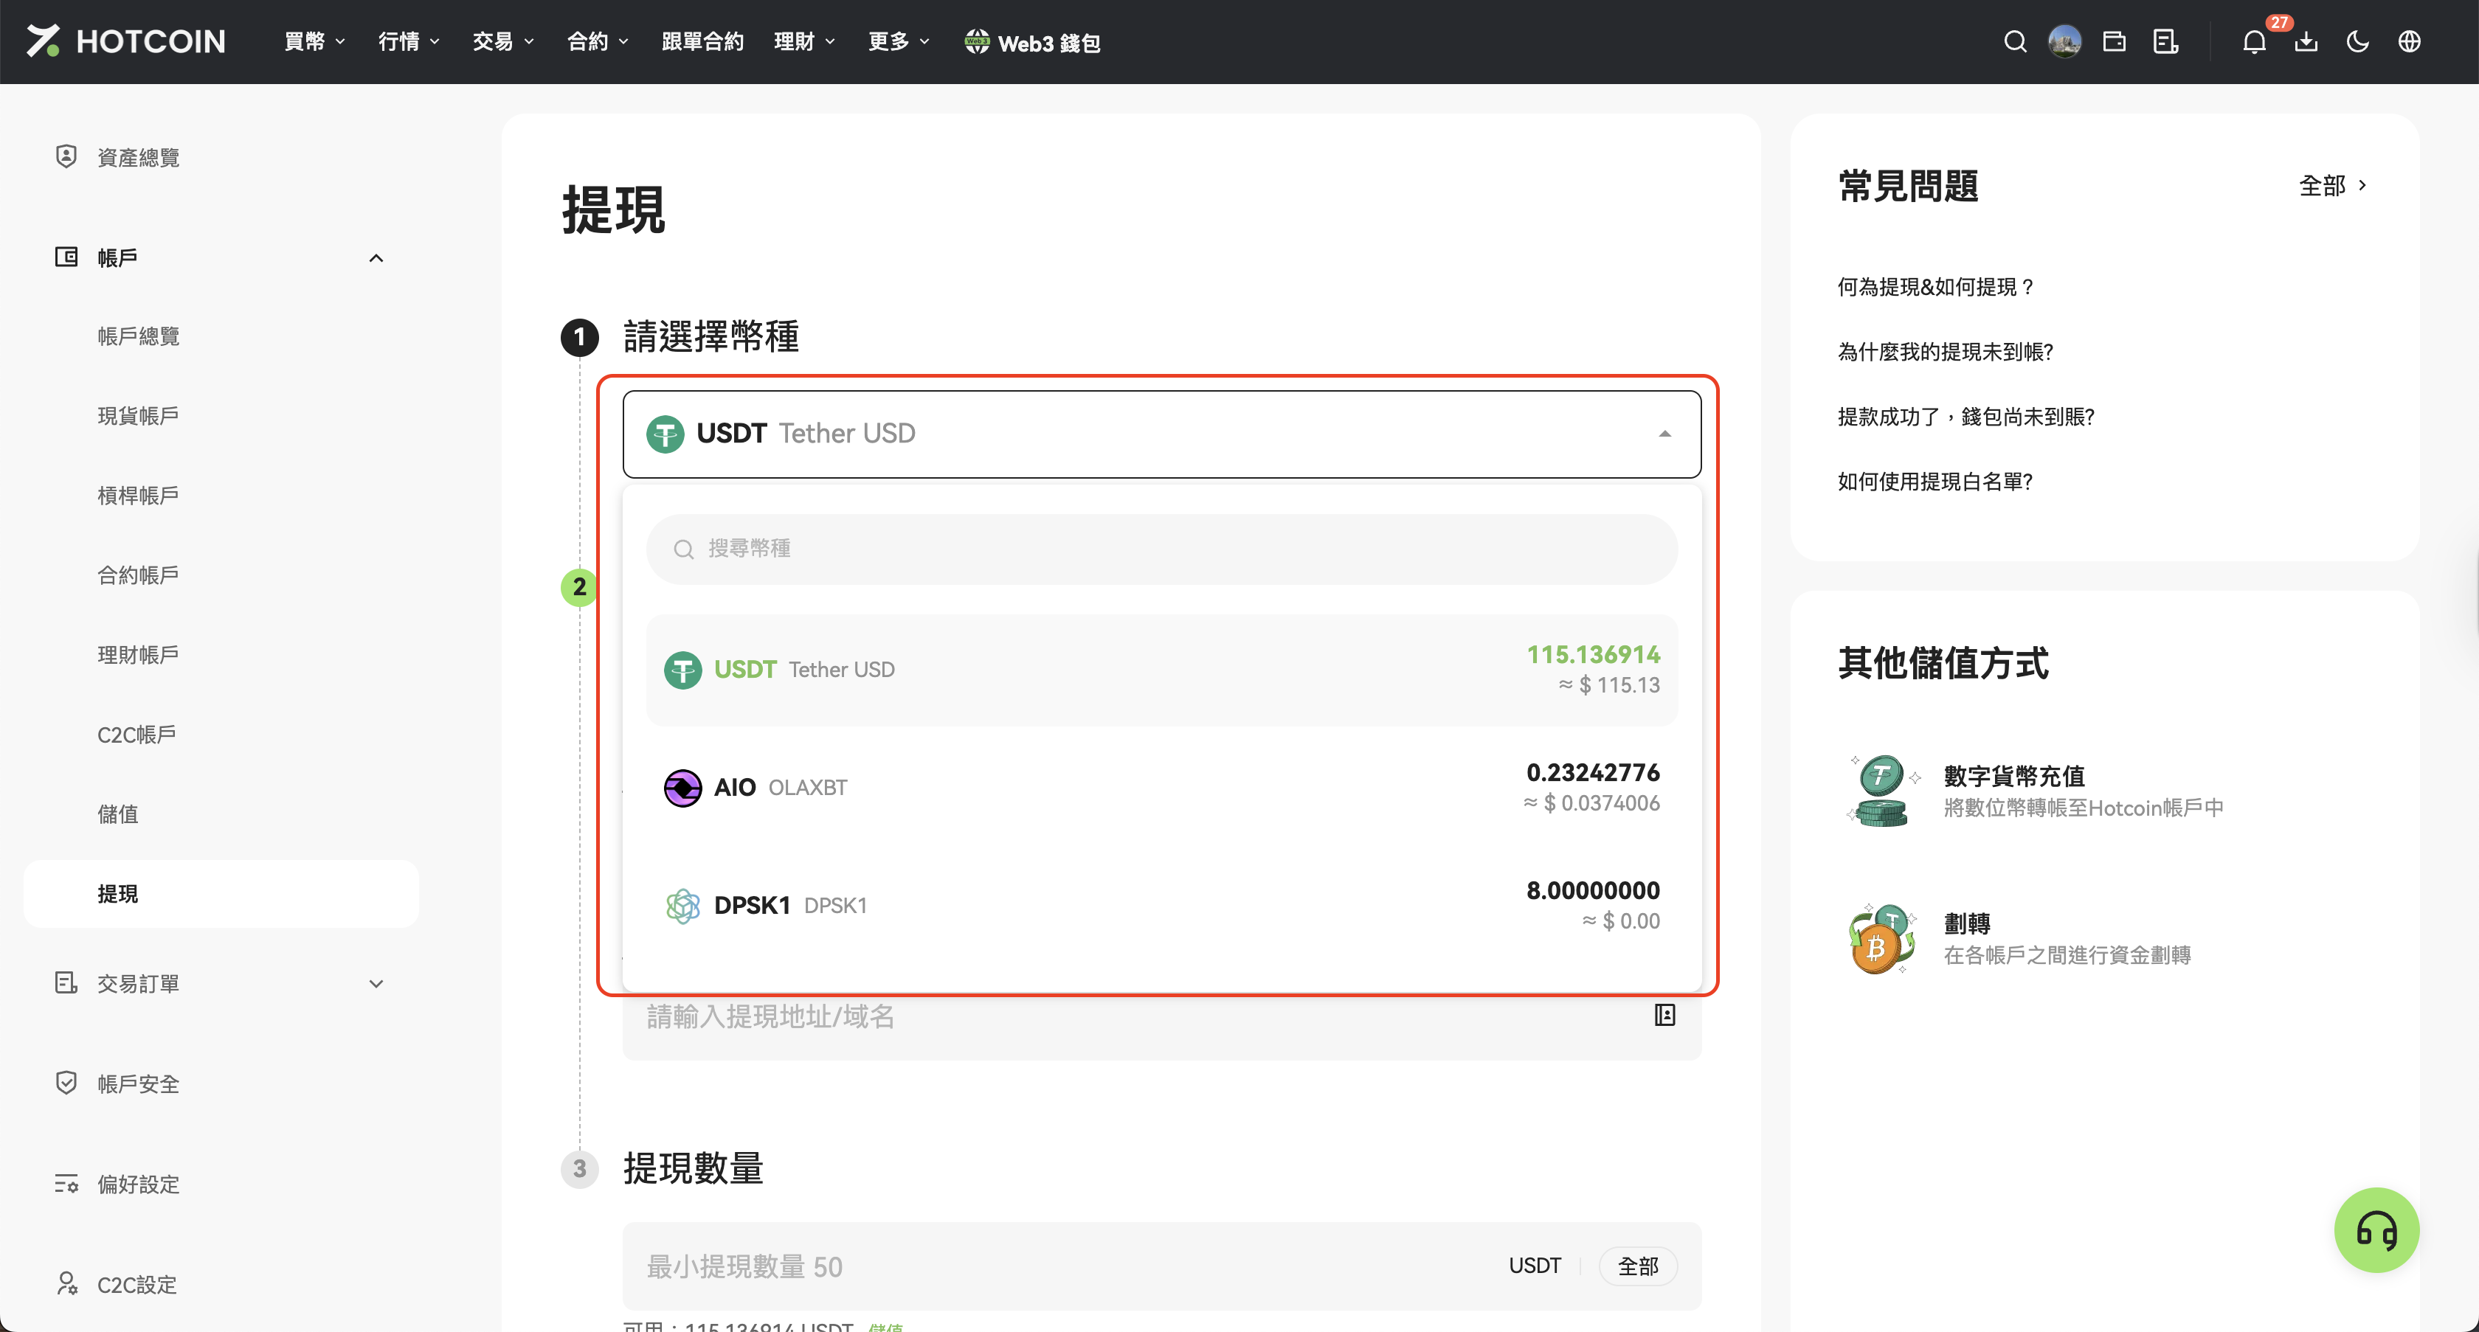Click the 全部 button in amount field

(1637, 1266)
